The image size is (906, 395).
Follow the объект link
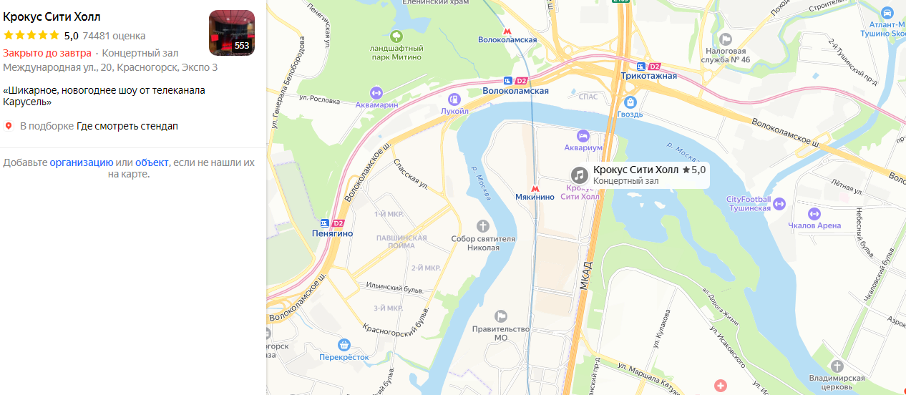152,162
